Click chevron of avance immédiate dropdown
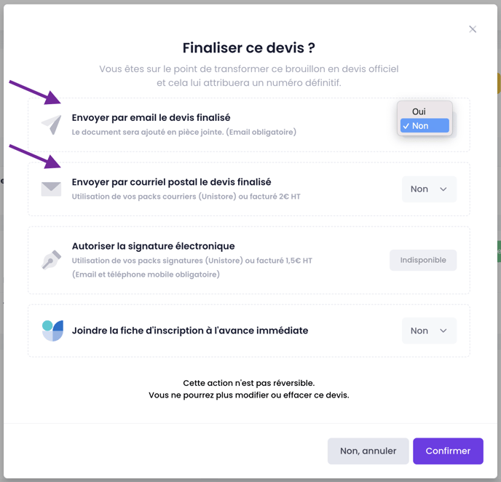501x482 pixels. [x=443, y=331]
